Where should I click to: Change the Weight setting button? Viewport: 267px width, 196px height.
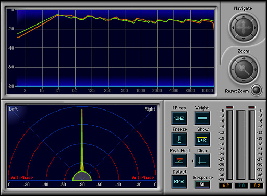202,118
